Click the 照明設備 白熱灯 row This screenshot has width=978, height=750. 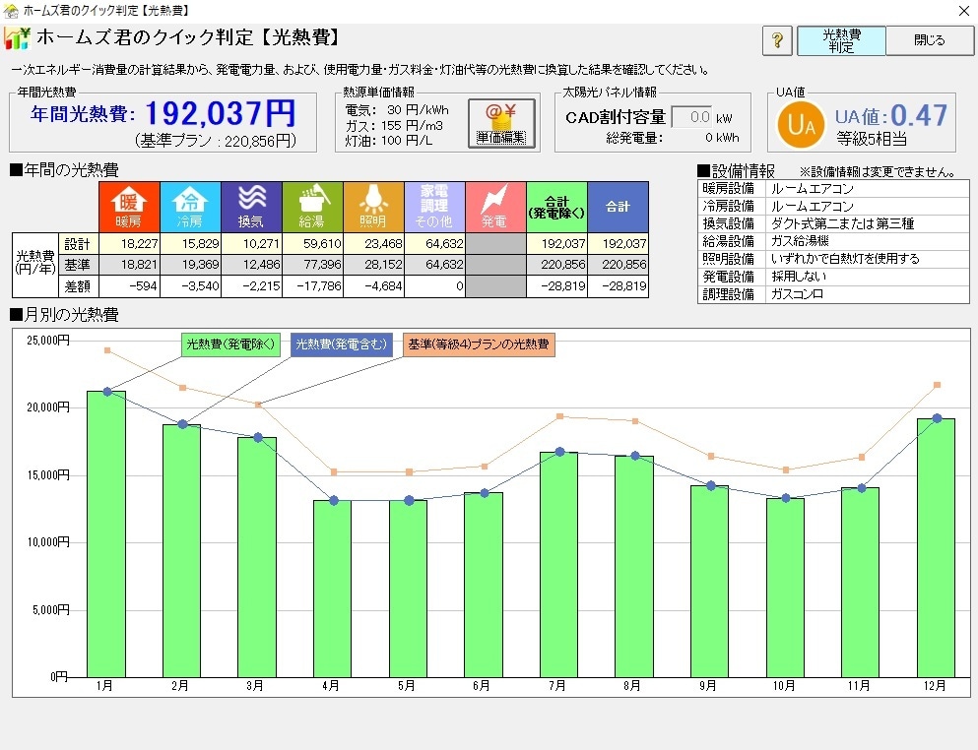(833, 258)
